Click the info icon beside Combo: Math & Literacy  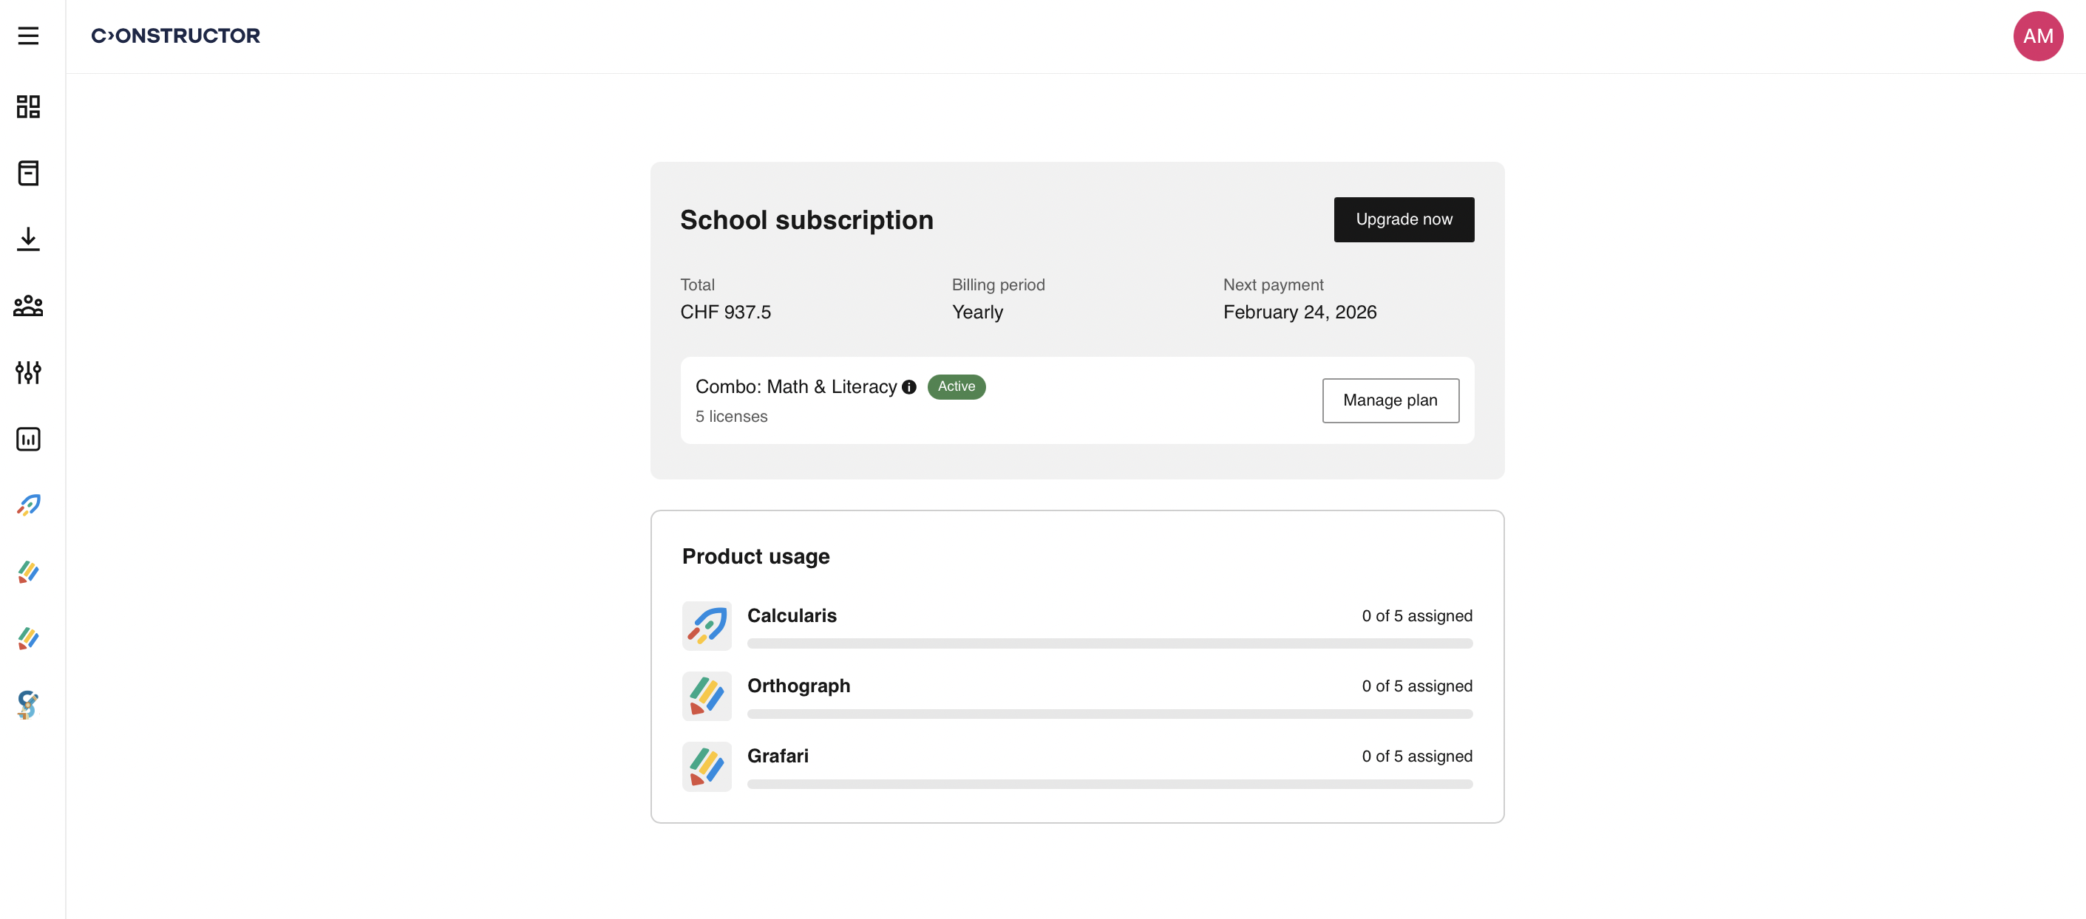[908, 386]
